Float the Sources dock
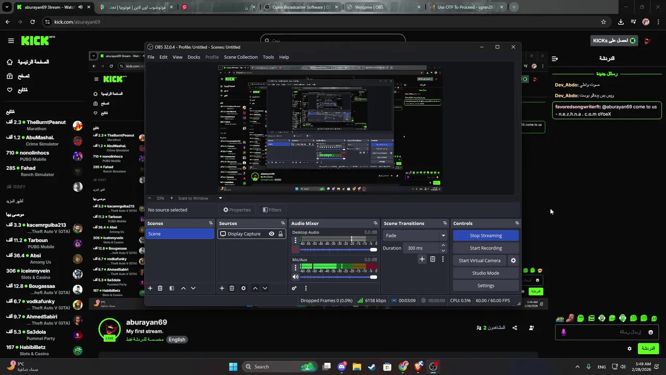This screenshot has width=666, height=375. (x=283, y=223)
